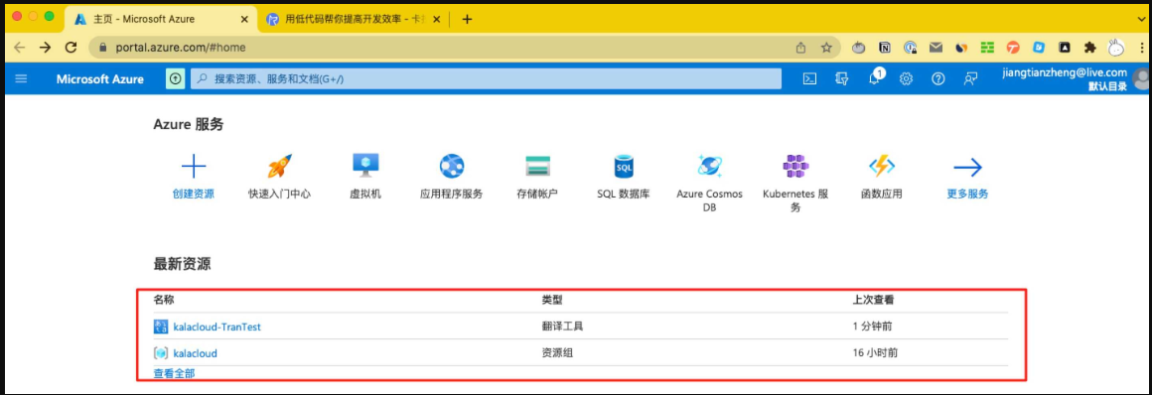Click the 类型 column header
Image resolution: width=1152 pixels, height=395 pixels.
tap(552, 300)
